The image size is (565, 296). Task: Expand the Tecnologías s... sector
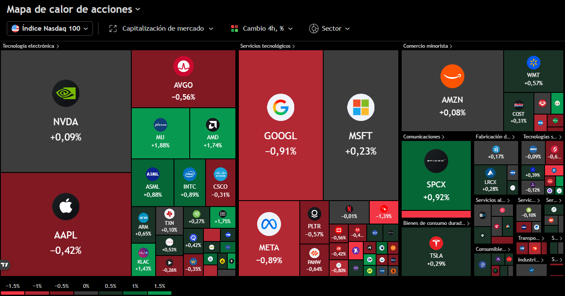coord(542,137)
